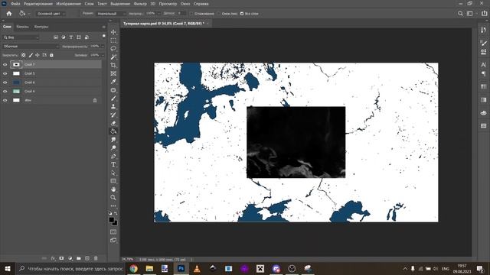The height and width of the screenshot is (275, 490).
Task: Hide the Слой 4 layer
Action: [5, 92]
